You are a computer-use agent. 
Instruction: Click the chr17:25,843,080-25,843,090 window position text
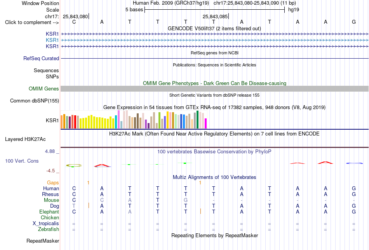pos(255,3)
